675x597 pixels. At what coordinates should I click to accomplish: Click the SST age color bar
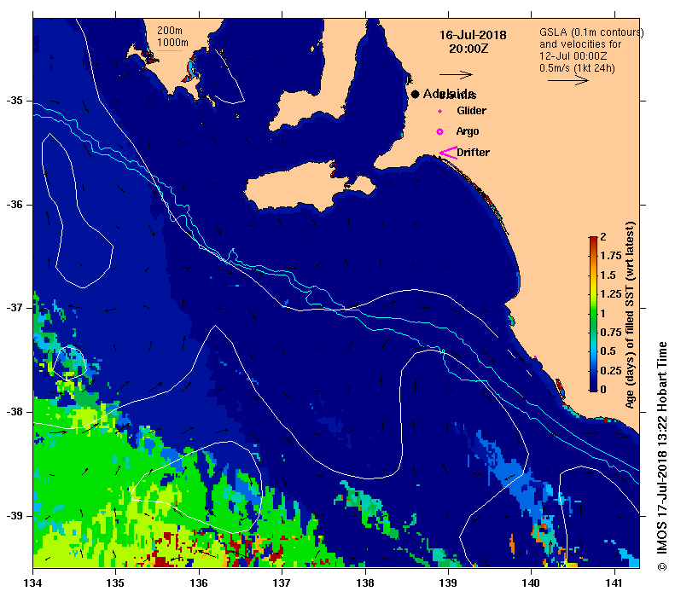(593, 314)
